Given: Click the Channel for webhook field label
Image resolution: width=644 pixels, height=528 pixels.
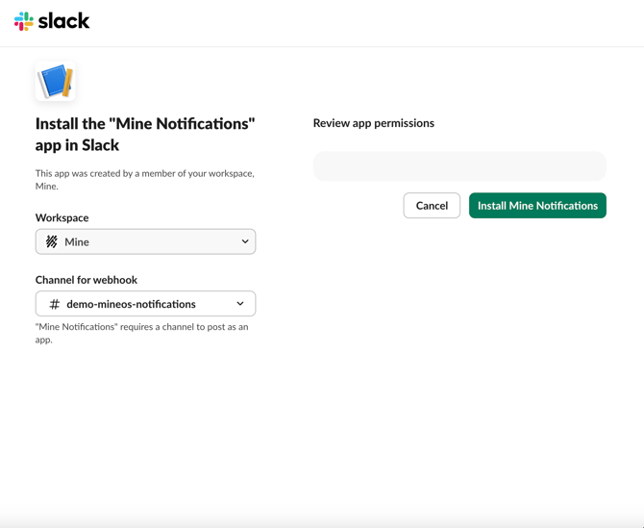Looking at the screenshot, I should point(87,280).
